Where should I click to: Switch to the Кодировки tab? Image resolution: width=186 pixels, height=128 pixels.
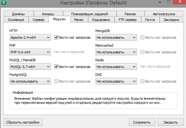[101, 20]
